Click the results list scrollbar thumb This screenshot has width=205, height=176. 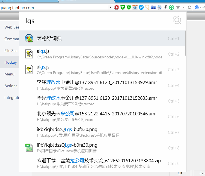tap(186, 43)
